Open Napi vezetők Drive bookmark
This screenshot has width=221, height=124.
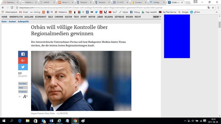(149, 12)
